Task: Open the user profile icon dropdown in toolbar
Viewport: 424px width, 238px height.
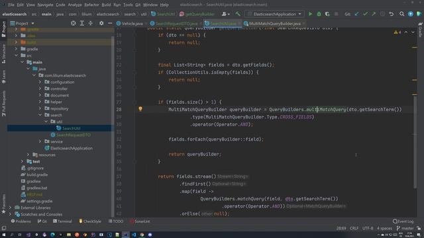Action: (226, 14)
